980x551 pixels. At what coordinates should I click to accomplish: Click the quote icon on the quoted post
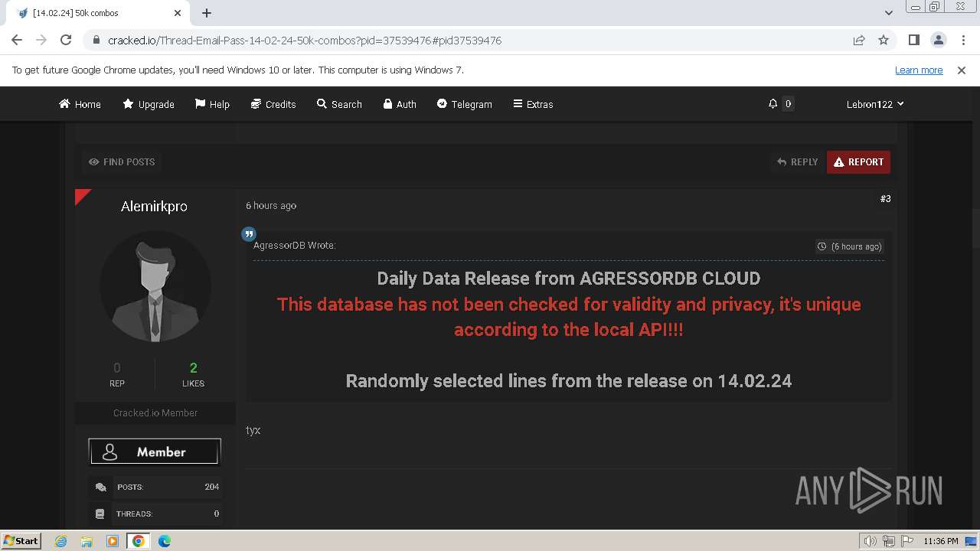(x=249, y=234)
